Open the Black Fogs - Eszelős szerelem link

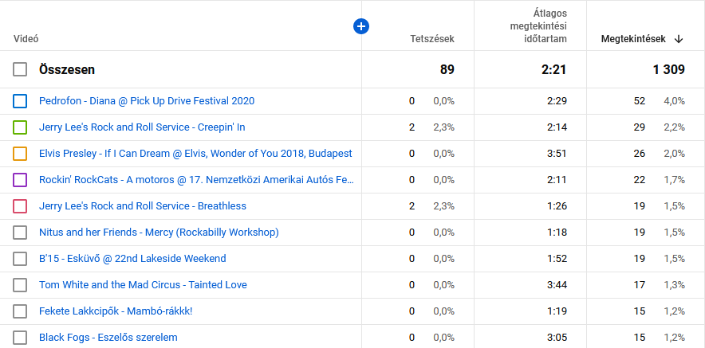(108, 338)
